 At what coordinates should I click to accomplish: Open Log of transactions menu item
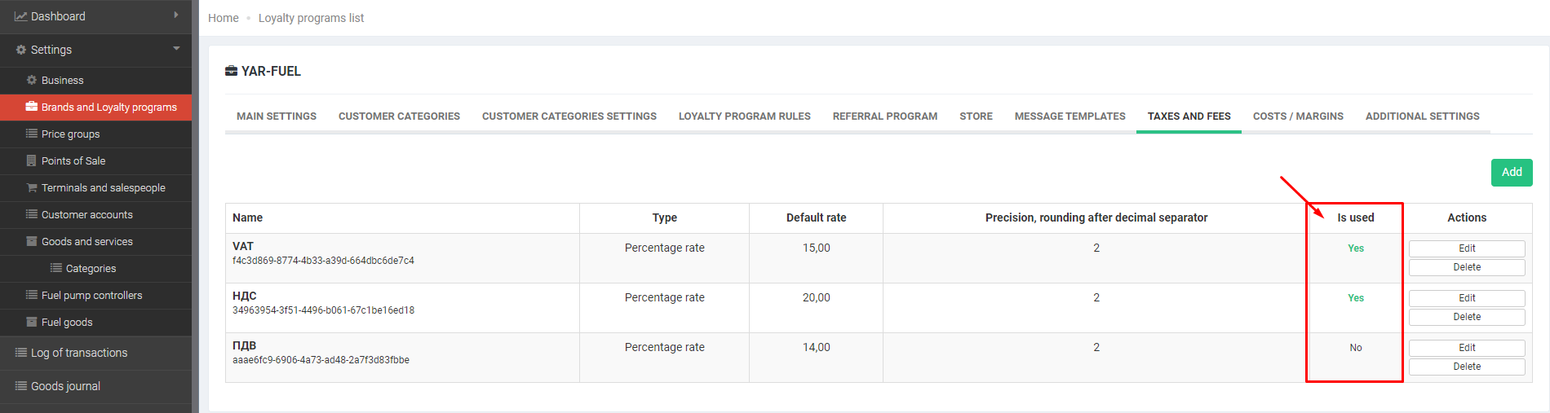point(78,353)
